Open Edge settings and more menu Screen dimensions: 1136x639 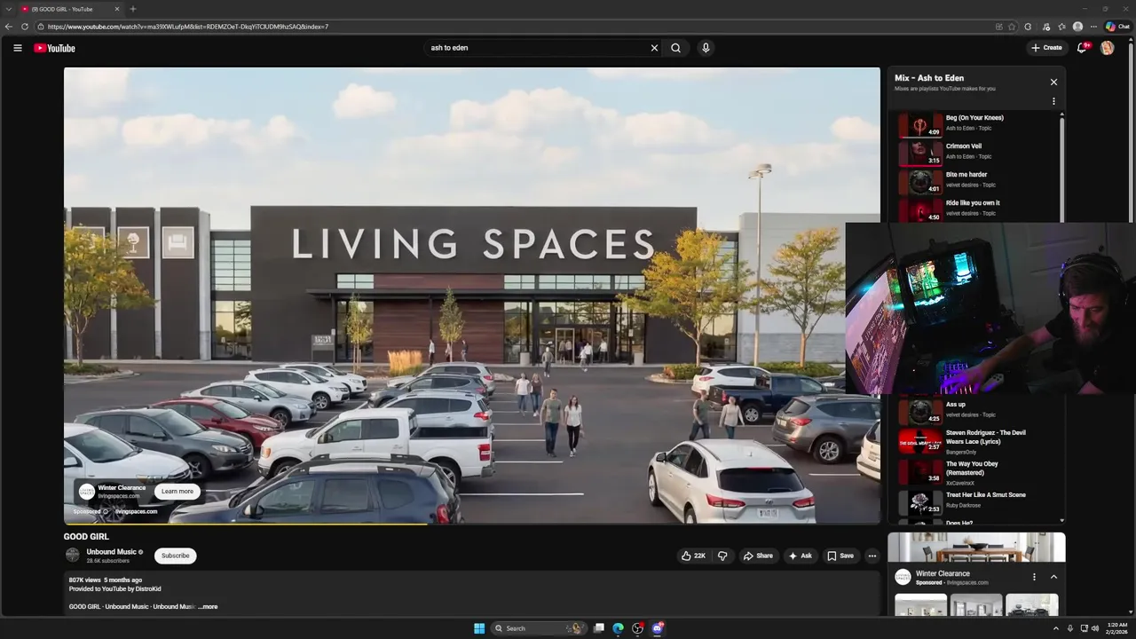point(1093,27)
